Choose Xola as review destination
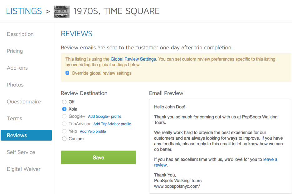The width and height of the screenshot is (292, 194). pyautogui.click(x=64, y=109)
